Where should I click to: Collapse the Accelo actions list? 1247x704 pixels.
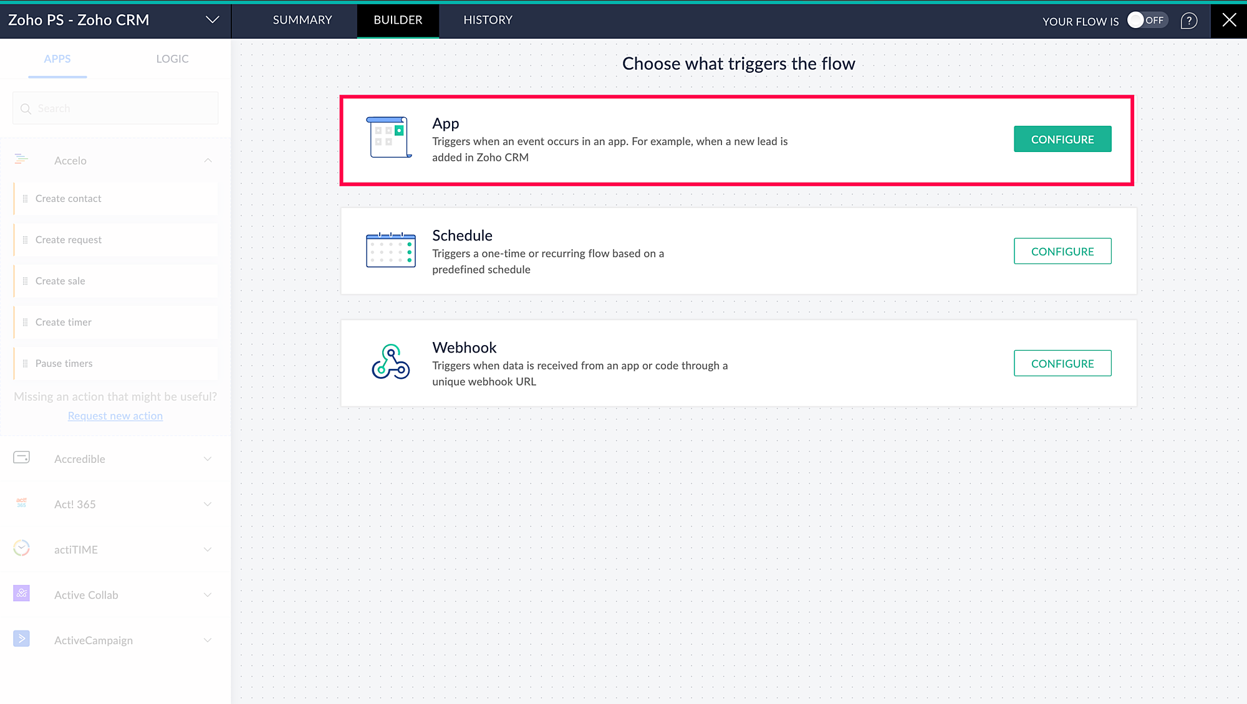tap(208, 160)
